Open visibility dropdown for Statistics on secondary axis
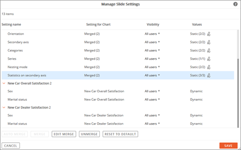The width and height of the screenshot is (241, 150). tap(152, 75)
